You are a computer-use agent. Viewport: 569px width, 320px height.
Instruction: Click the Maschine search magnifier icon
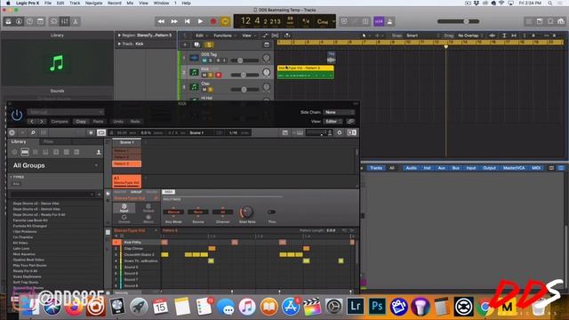[x=33, y=132]
